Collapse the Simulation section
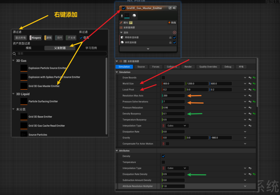This screenshot has width=280, height=195. tap(117, 72)
